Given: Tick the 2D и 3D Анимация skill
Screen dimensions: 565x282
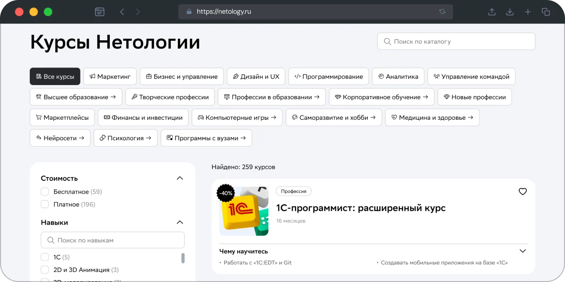Looking at the screenshot, I should pos(45,270).
